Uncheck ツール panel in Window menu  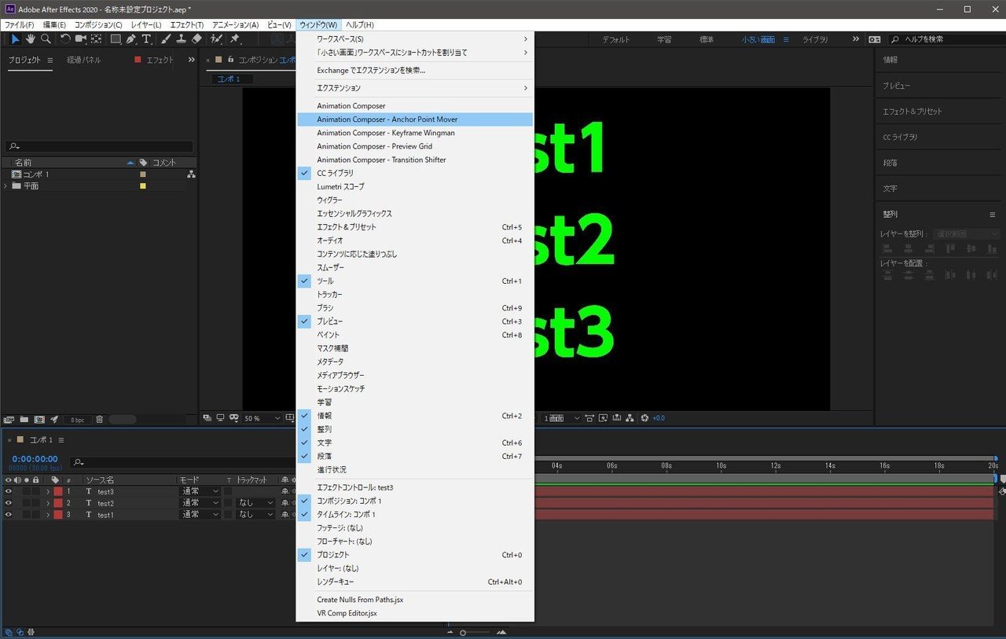pos(414,281)
